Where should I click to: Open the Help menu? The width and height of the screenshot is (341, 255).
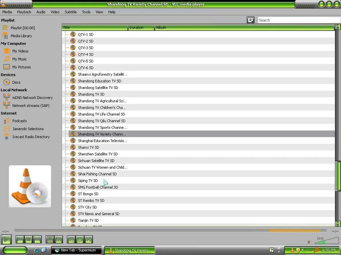112,12
